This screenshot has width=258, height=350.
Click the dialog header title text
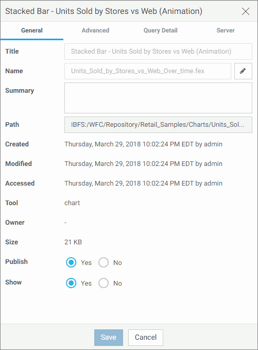click(x=104, y=11)
